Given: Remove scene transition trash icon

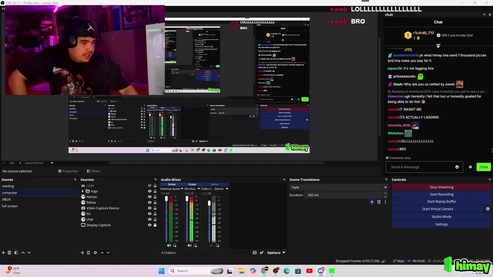Looking at the screenshot, I should pos(379,202).
